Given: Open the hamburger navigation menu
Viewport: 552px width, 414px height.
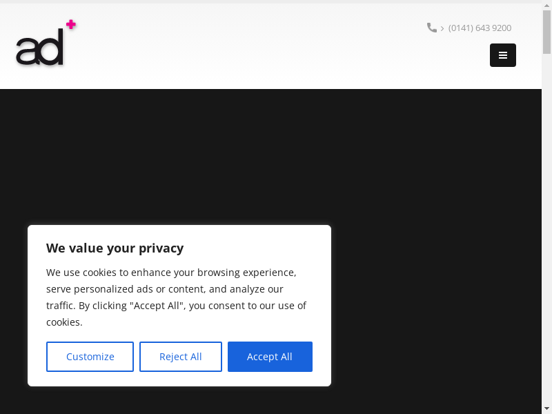Looking at the screenshot, I should pyautogui.click(x=503, y=55).
